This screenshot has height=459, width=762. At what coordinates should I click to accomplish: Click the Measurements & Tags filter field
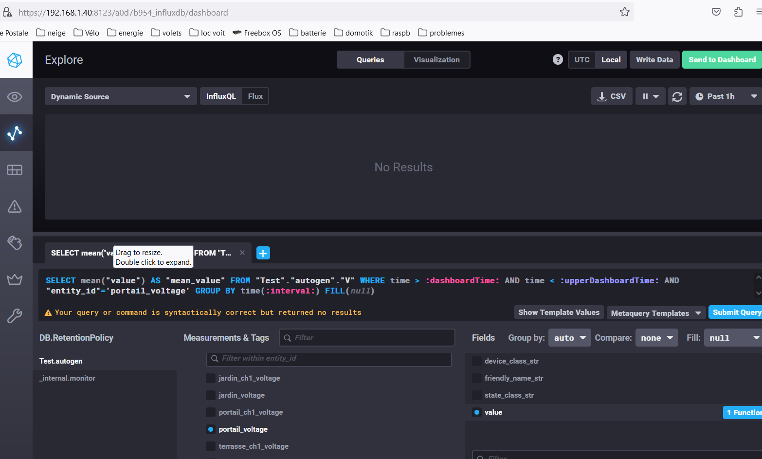(367, 338)
